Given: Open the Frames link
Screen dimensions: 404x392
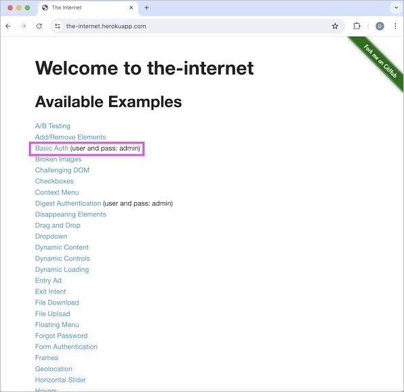Looking at the screenshot, I should click(x=46, y=357).
